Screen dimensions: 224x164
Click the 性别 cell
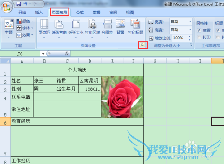point(22,89)
